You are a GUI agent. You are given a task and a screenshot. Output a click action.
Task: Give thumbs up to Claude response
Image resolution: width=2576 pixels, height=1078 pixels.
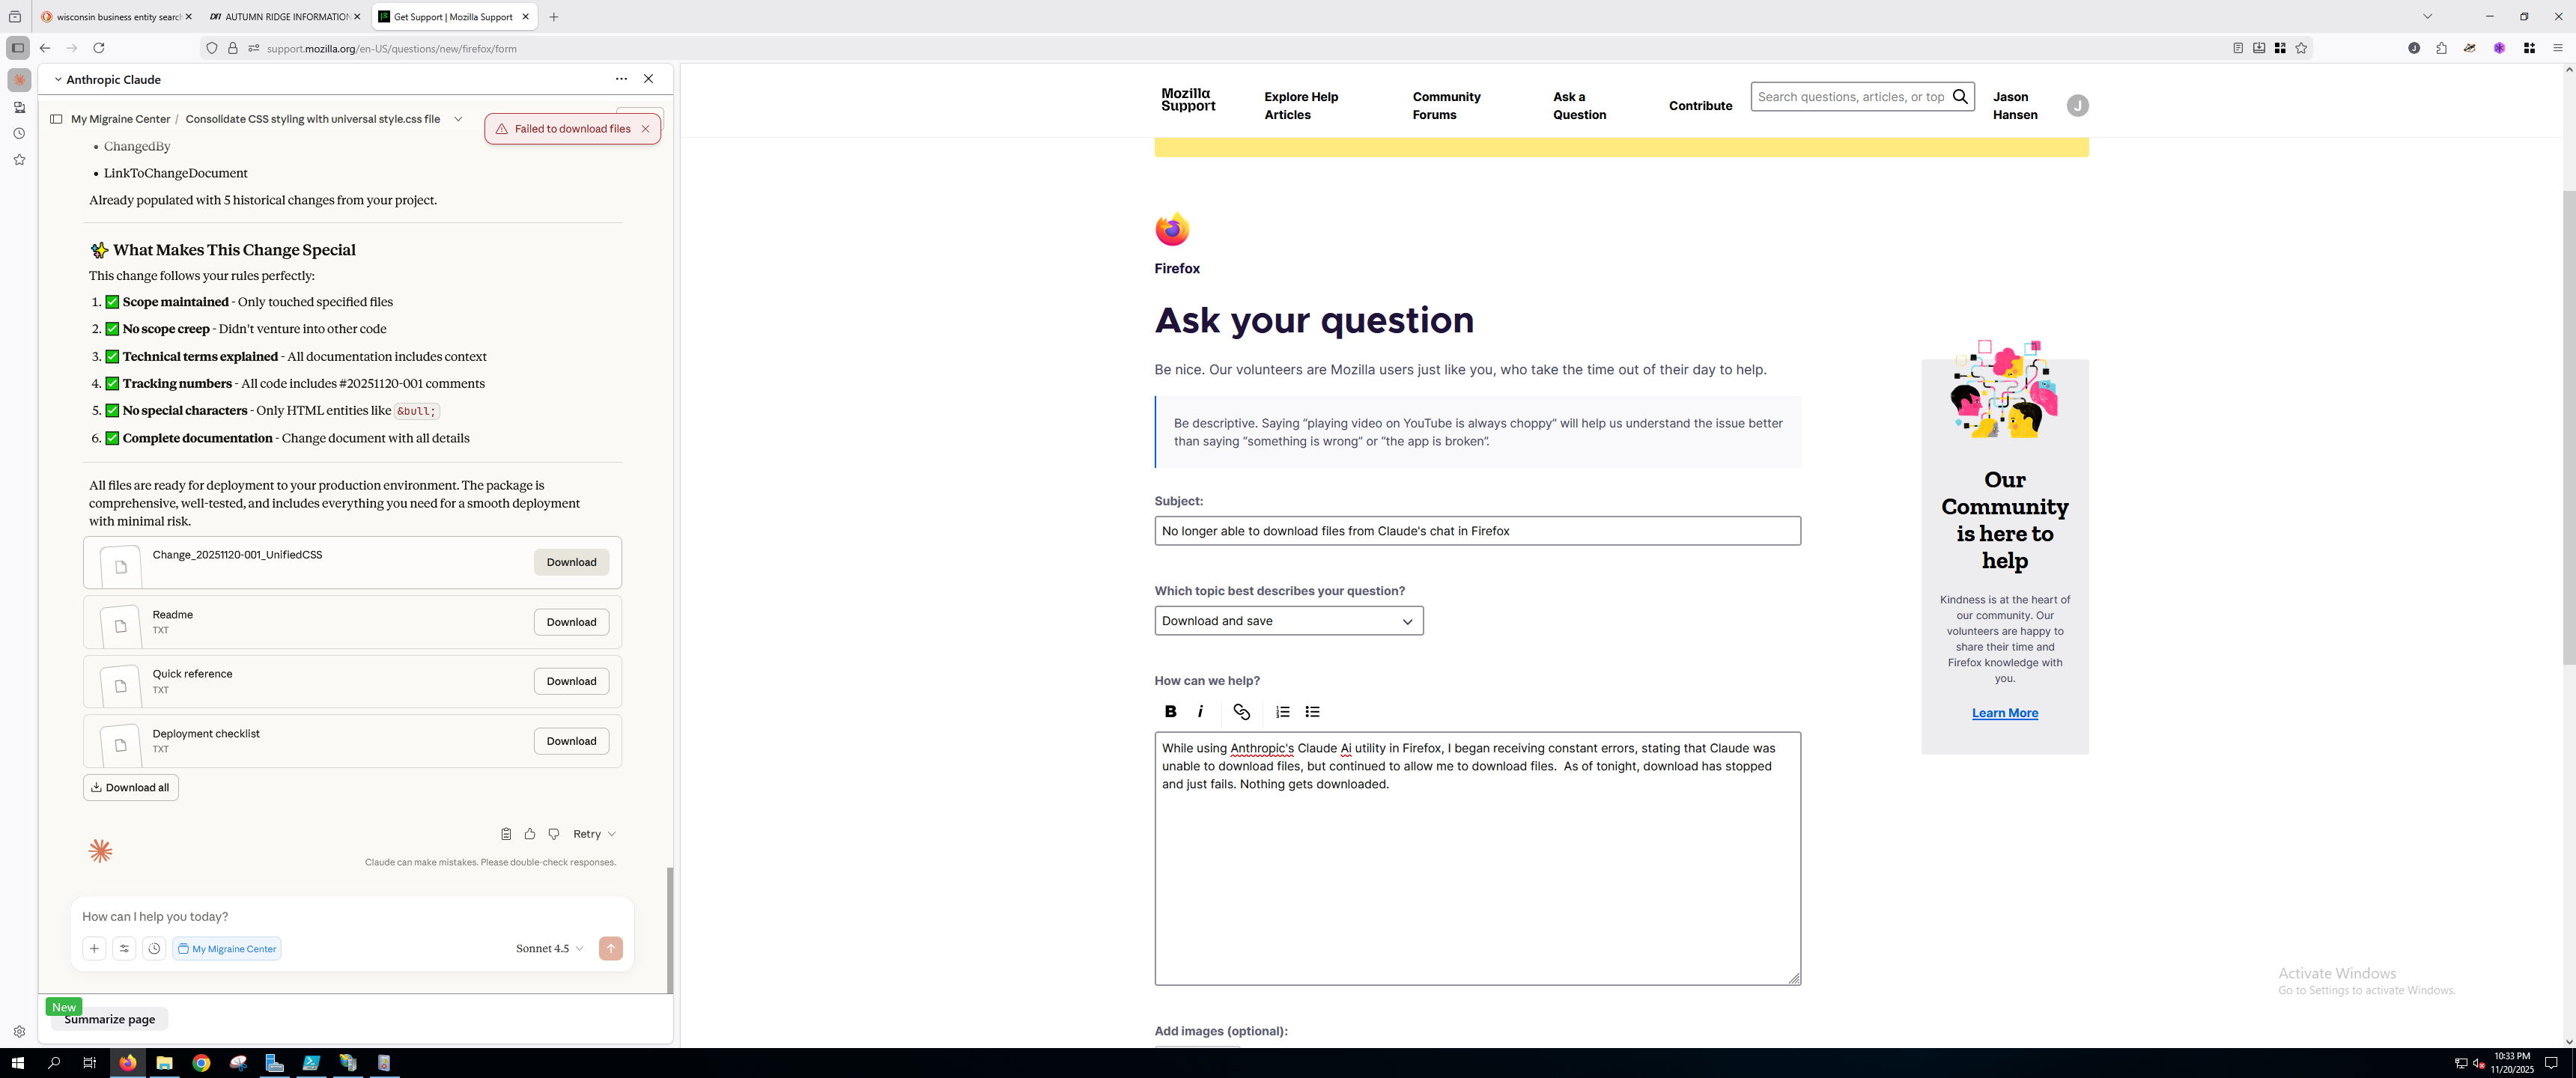[x=530, y=834]
